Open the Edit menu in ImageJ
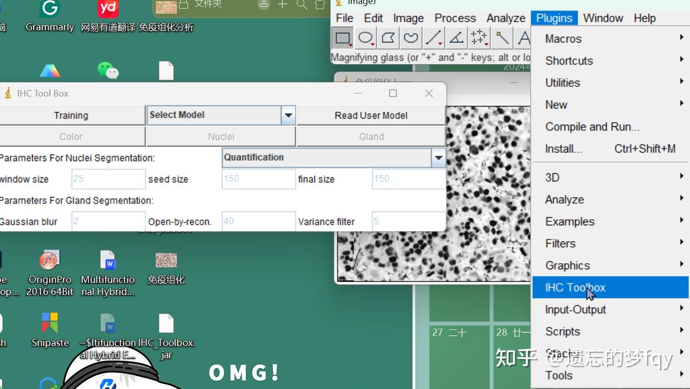Viewport: 690px width, 389px height. pos(374,18)
